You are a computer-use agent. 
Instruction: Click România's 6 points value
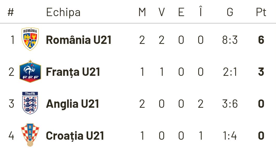261,40
